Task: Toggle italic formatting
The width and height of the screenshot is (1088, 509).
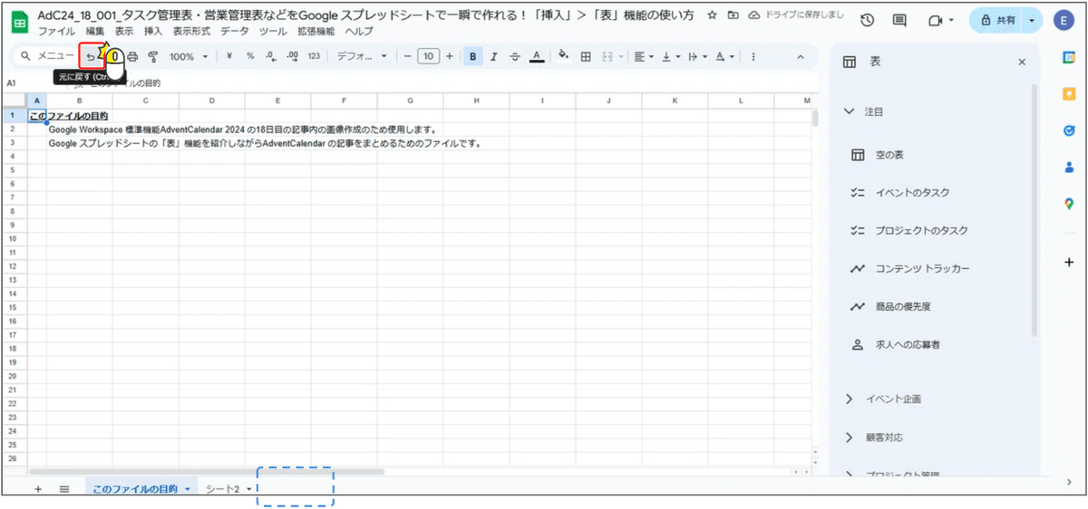Action: click(x=494, y=56)
